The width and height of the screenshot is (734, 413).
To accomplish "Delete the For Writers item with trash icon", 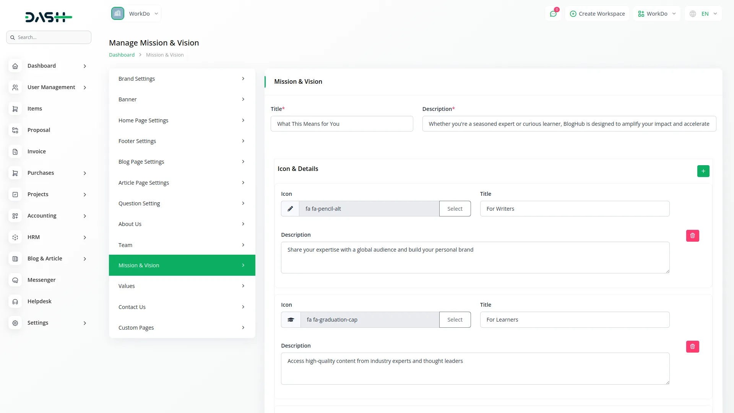I will pyautogui.click(x=692, y=236).
